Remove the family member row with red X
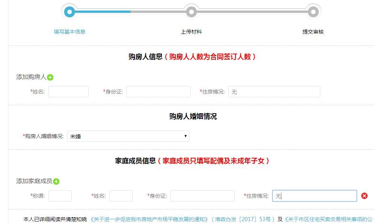375x223 pixels. [x=364, y=196]
